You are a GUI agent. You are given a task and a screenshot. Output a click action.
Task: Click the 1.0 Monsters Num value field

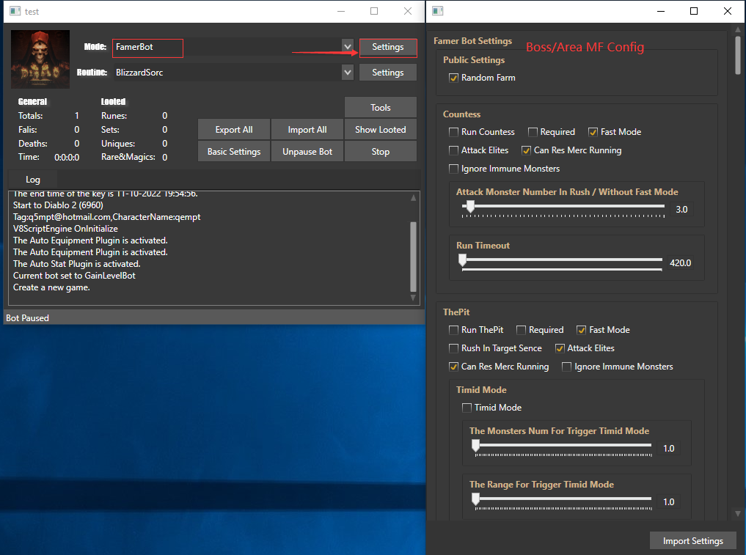[x=669, y=449]
